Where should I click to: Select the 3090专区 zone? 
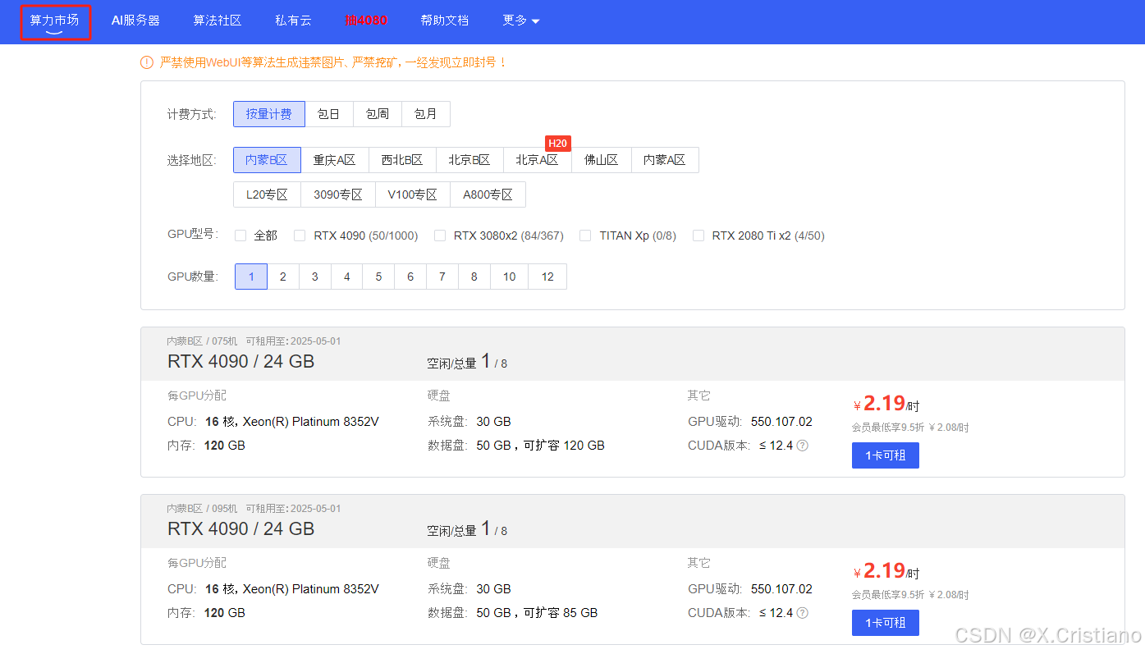tap(338, 194)
